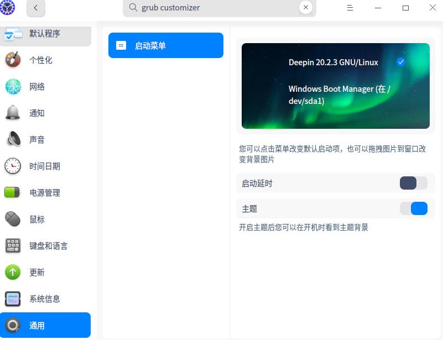Open the 系统信息 settings label
This screenshot has height=340, width=443.
[45, 299]
